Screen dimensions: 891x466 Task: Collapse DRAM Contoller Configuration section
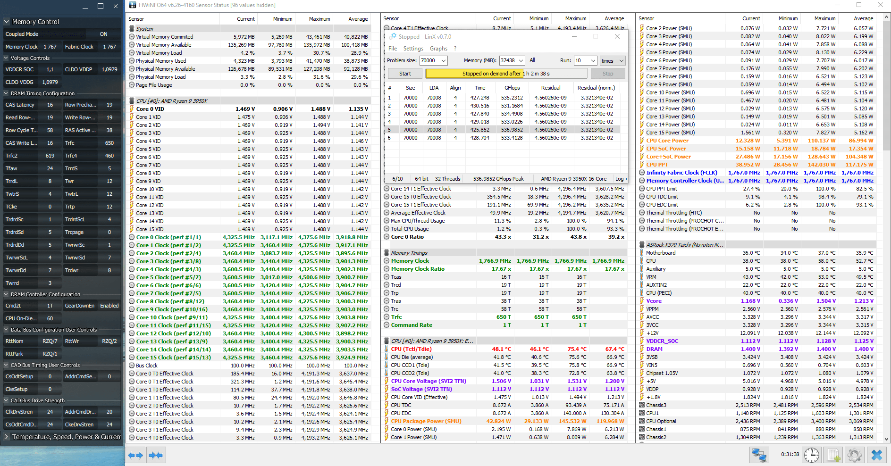[7, 294]
